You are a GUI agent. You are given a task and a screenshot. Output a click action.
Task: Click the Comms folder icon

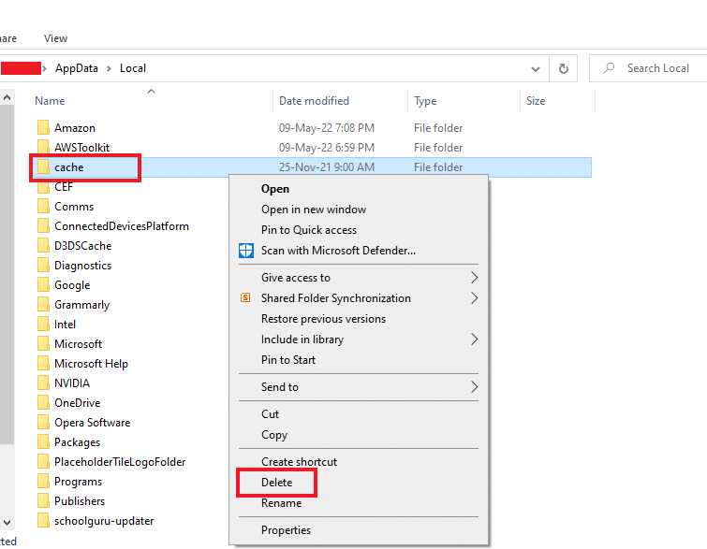(x=43, y=207)
